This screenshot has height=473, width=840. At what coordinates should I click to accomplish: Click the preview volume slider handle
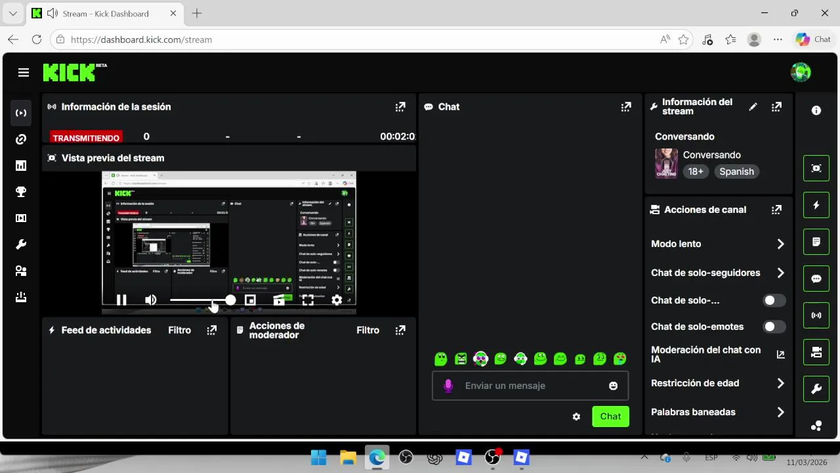point(230,300)
